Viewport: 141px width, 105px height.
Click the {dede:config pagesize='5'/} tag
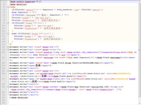click(25, 2)
